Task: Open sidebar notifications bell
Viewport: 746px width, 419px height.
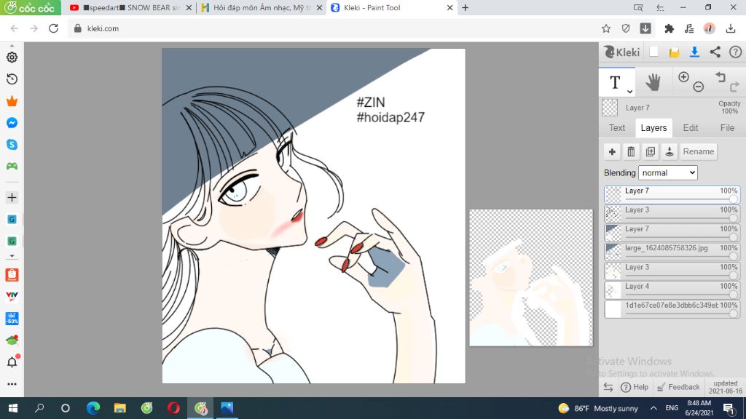Action: (x=12, y=362)
